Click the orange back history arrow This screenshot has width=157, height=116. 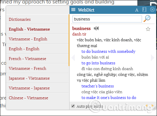coord(147,105)
